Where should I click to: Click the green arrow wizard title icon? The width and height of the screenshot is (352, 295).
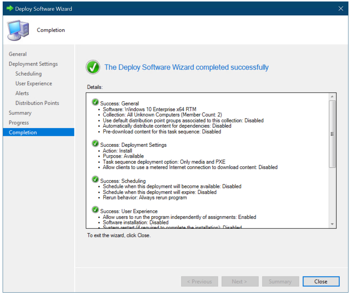(x=10, y=9)
